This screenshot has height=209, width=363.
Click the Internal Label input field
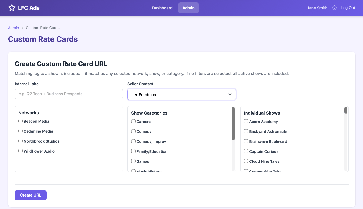(68, 94)
